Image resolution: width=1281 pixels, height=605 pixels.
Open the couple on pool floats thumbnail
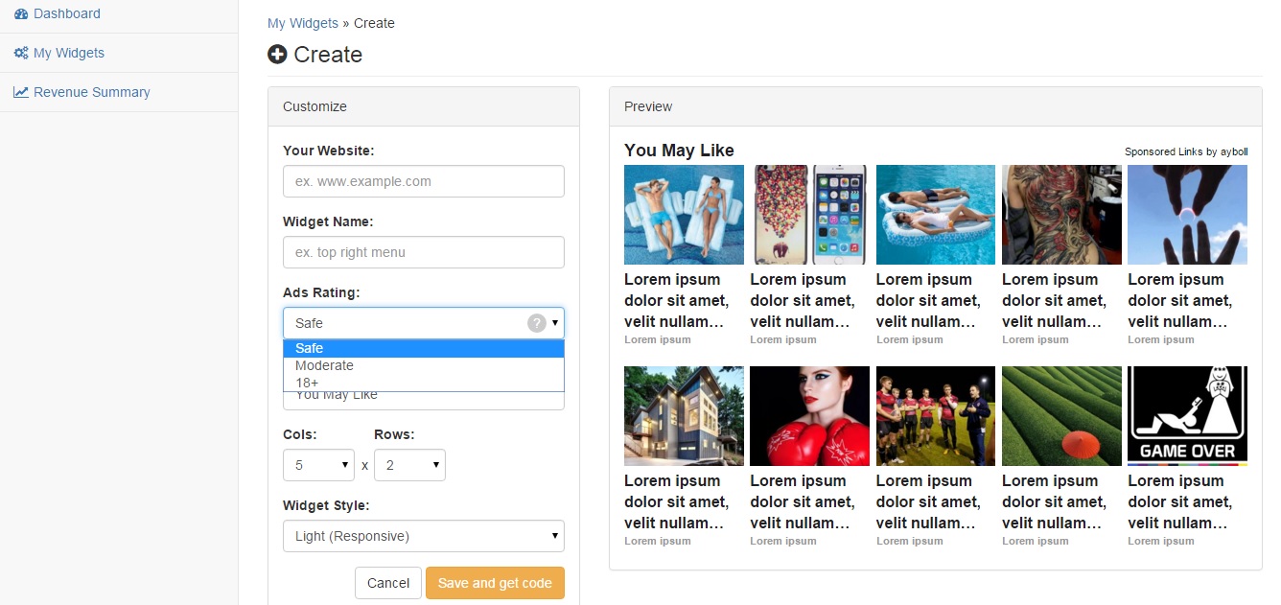tap(684, 215)
